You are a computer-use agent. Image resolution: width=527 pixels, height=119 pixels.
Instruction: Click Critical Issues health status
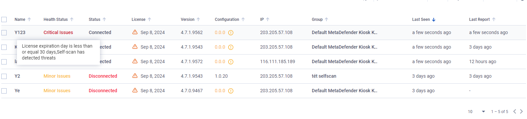click(x=58, y=32)
